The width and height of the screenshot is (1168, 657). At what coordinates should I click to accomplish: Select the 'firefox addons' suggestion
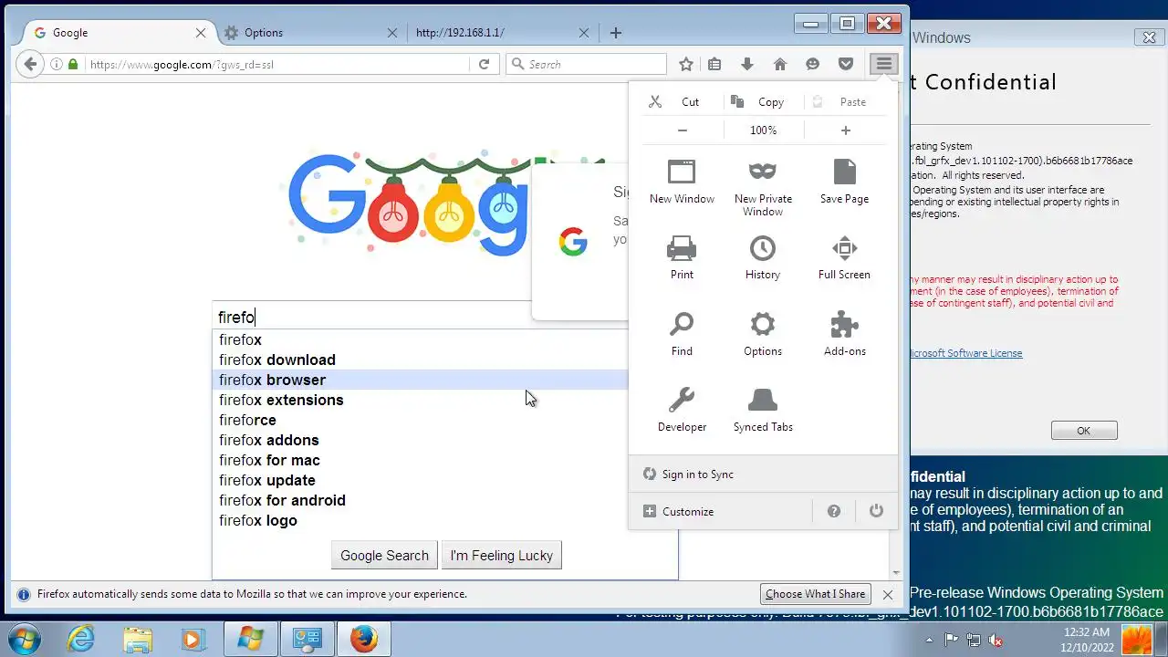coord(420,440)
